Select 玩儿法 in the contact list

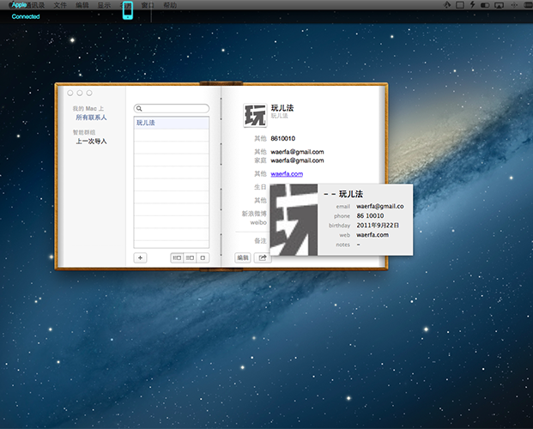coord(172,124)
